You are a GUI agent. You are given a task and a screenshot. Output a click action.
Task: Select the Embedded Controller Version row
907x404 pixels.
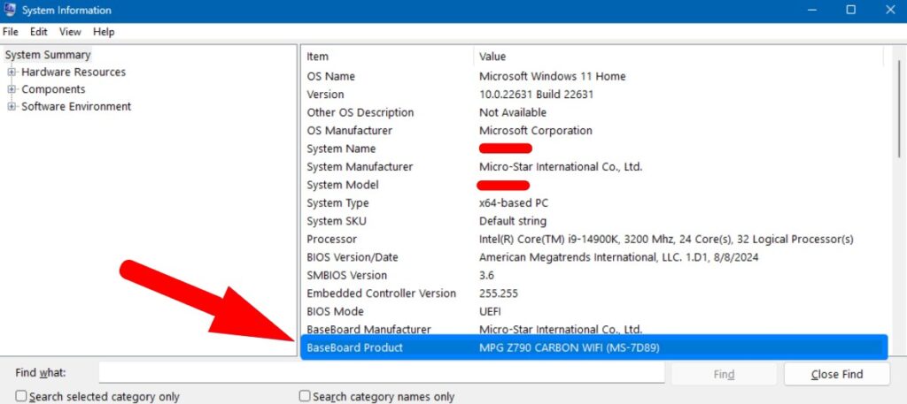pyautogui.click(x=594, y=293)
